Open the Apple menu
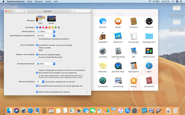The height and width of the screenshot is (115, 185). tap(3, 2)
